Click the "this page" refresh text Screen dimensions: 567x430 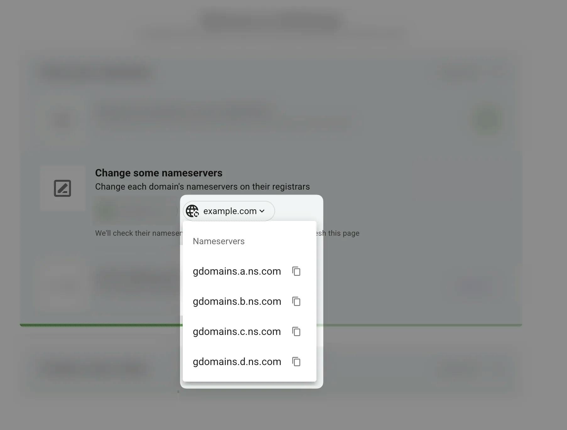pyautogui.click(x=343, y=233)
